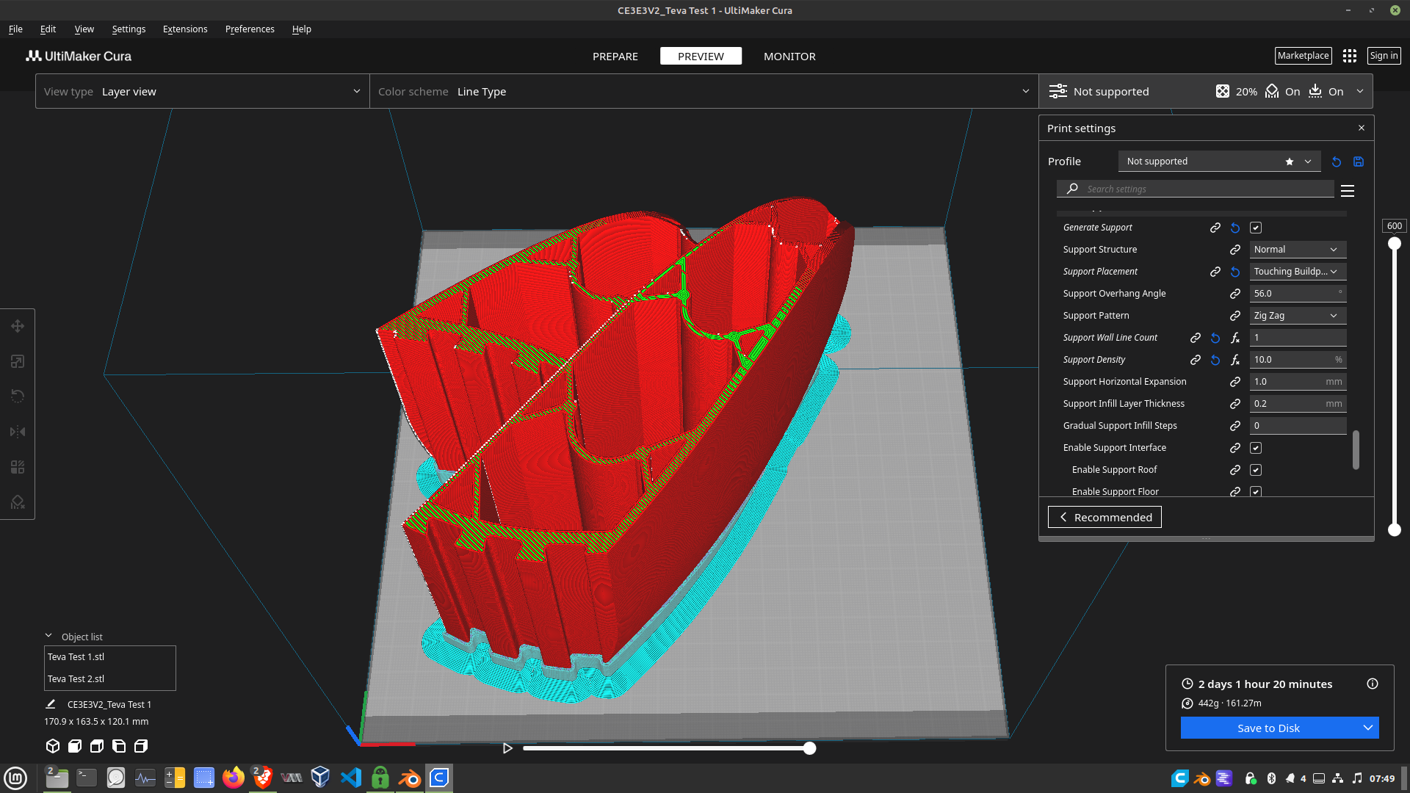Viewport: 1410px width, 793px height.
Task: Switch to the PREPARE stage tab
Action: tap(615, 57)
